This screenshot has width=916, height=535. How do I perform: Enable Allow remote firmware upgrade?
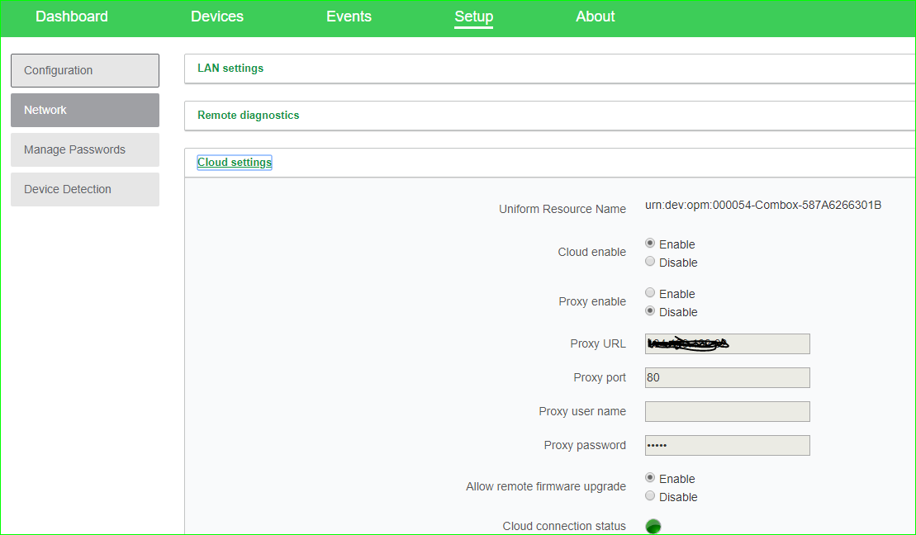pos(649,478)
